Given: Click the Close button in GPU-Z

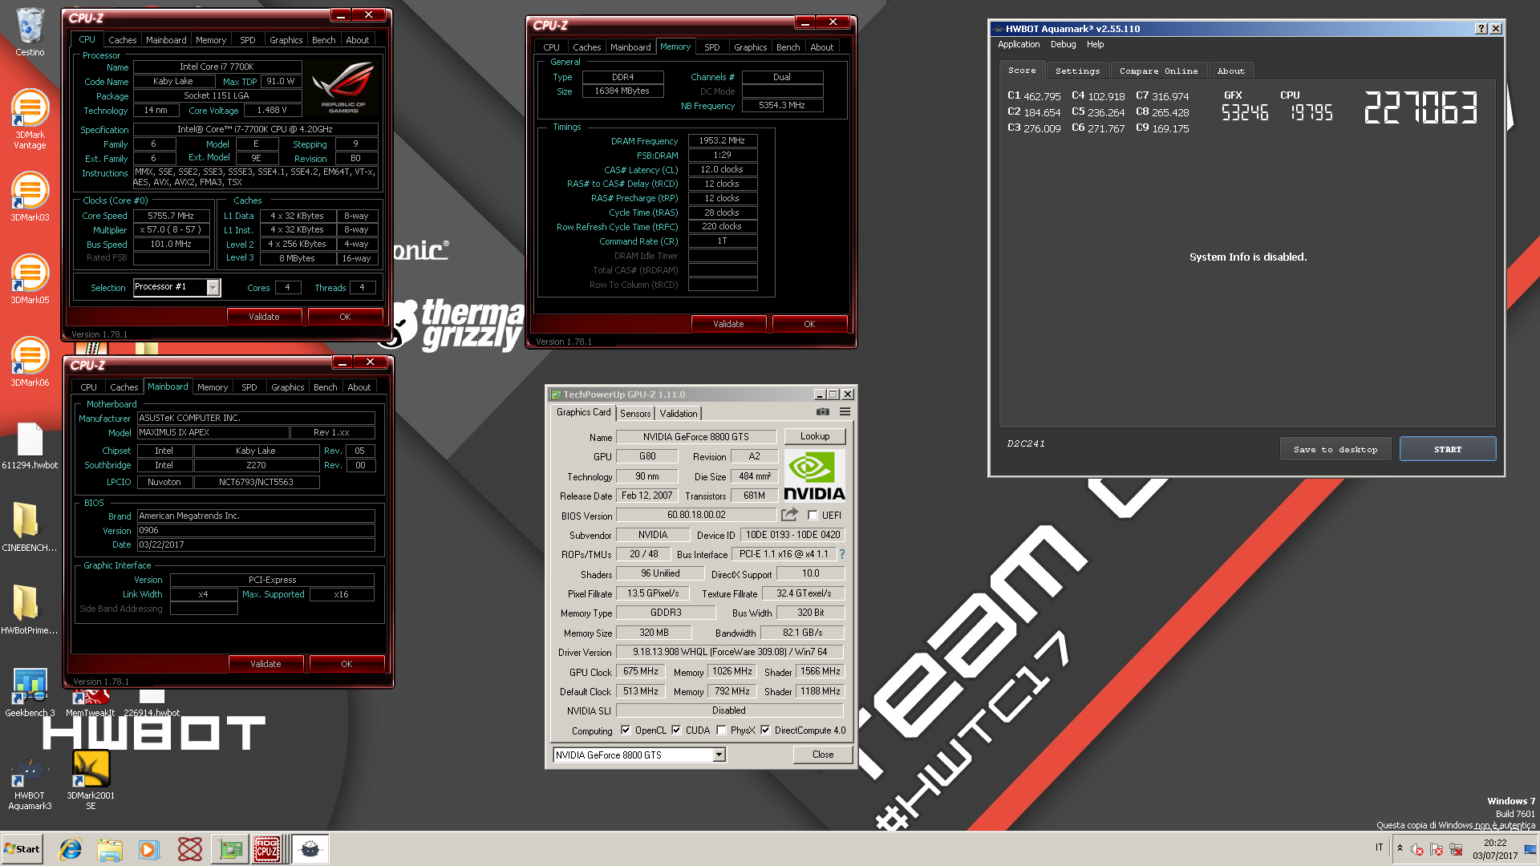Looking at the screenshot, I should click(x=822, y=755).
